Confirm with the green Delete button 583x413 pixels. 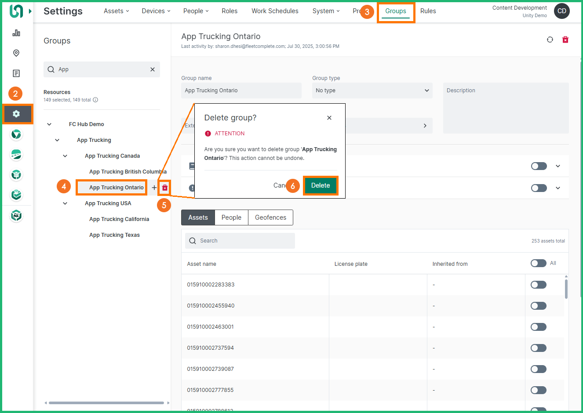click(321, 185)
